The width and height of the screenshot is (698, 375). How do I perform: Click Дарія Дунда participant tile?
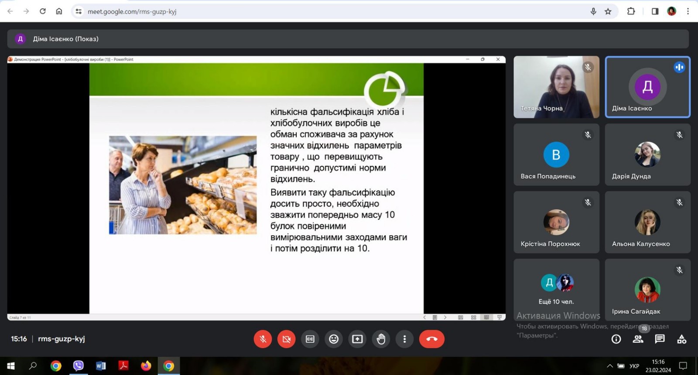coord(647,154)
